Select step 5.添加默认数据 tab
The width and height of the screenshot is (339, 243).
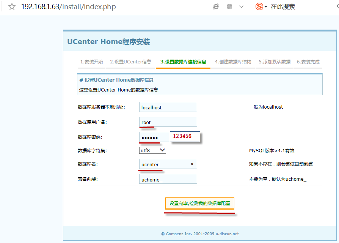coord(275,62)
